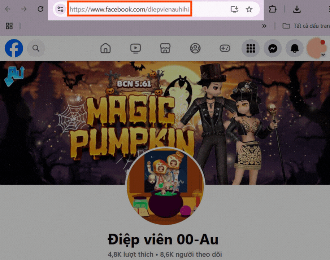Open the browser extensions puzzle icon

272,9
